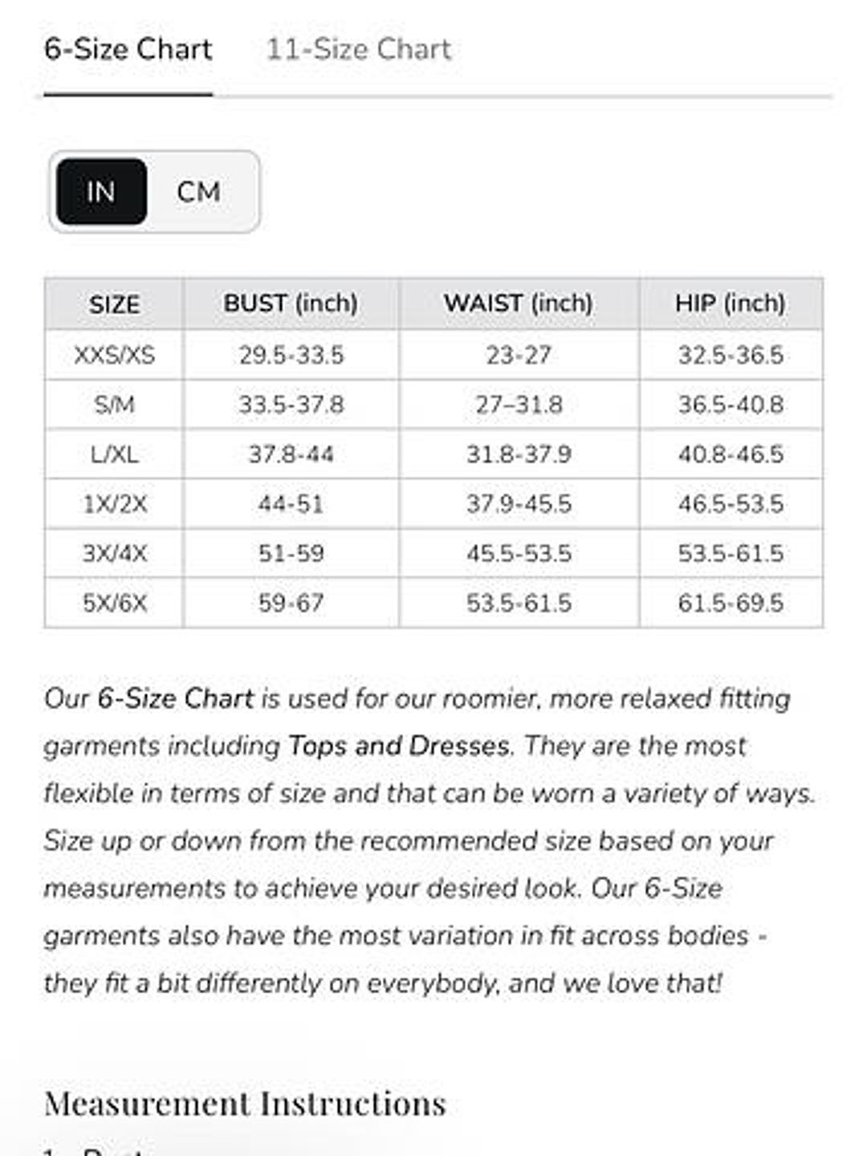Select the S/M size row label
Image resolution: width=867 pixels, height=1156 pixels.
[x=114, y=405]
